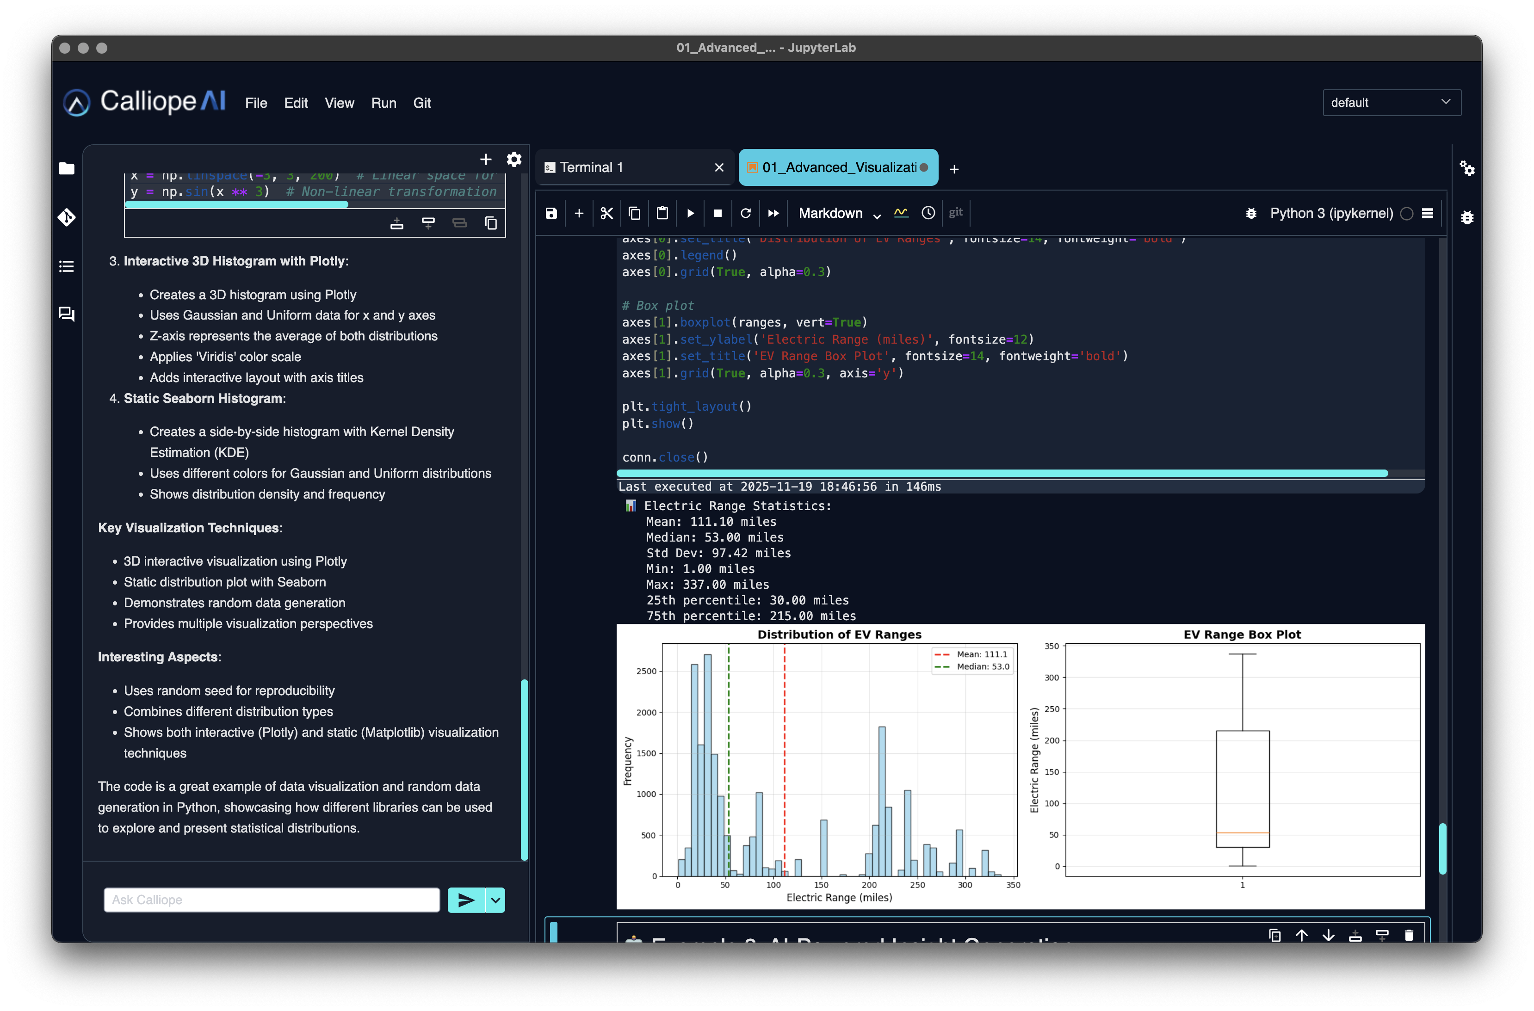Save the notebook with the disk icon
Screen dimensions: 1534x1011
pyautogui.click(x=551, y=213)
